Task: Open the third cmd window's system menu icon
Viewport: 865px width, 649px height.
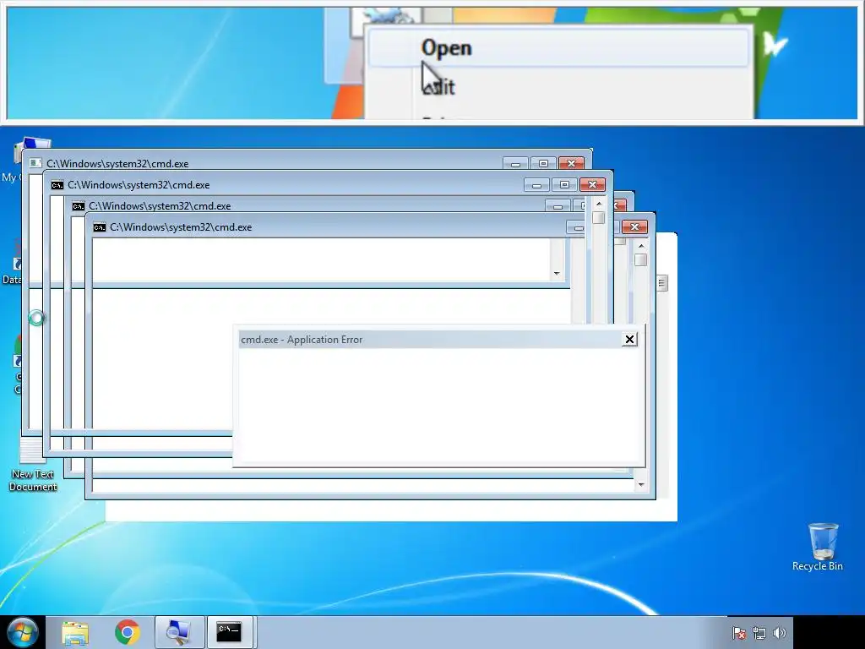Action: click(x=79, y=206)
